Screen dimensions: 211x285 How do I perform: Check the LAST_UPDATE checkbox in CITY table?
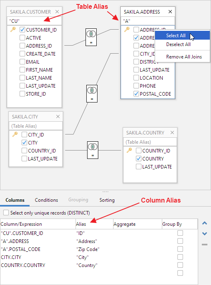24,159
